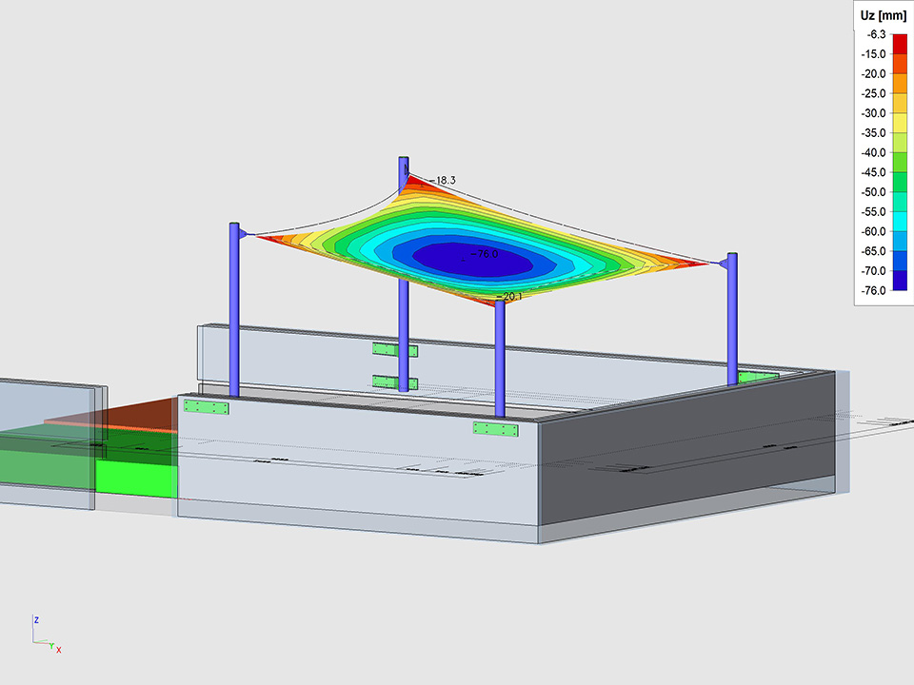Select the upper green plate on back wall

click(x=393, y=350)
